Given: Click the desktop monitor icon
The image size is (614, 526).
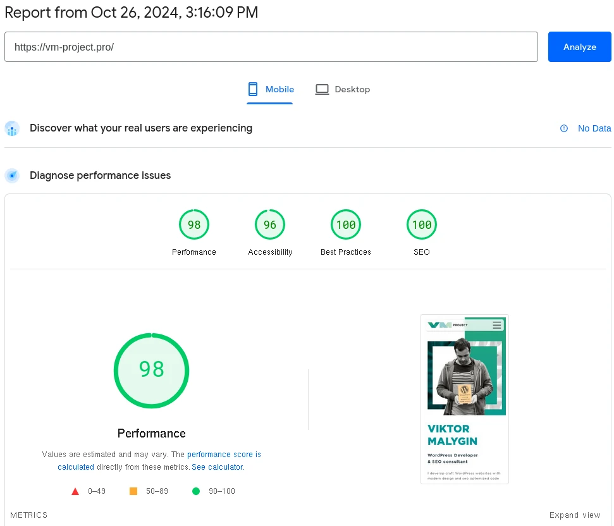Looking at the screenshot, I should (322, 89).
